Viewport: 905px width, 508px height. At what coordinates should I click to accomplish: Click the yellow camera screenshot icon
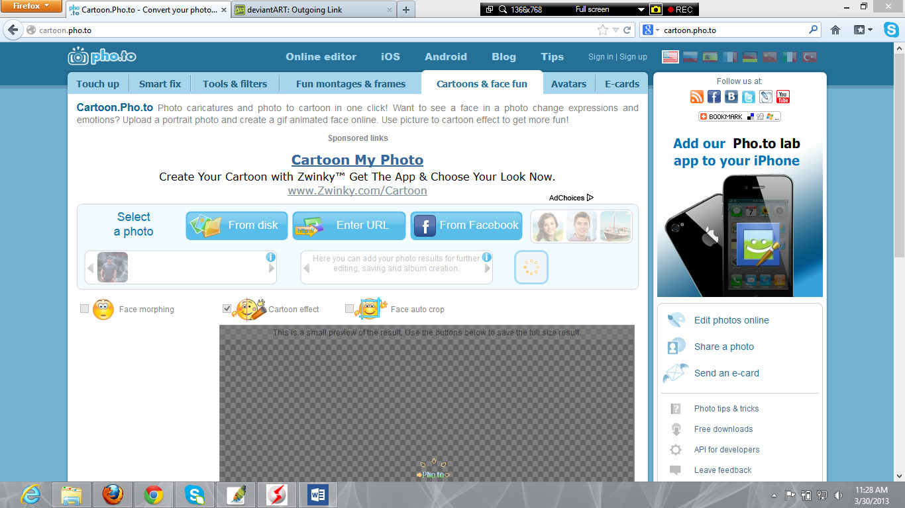[656, 9]
